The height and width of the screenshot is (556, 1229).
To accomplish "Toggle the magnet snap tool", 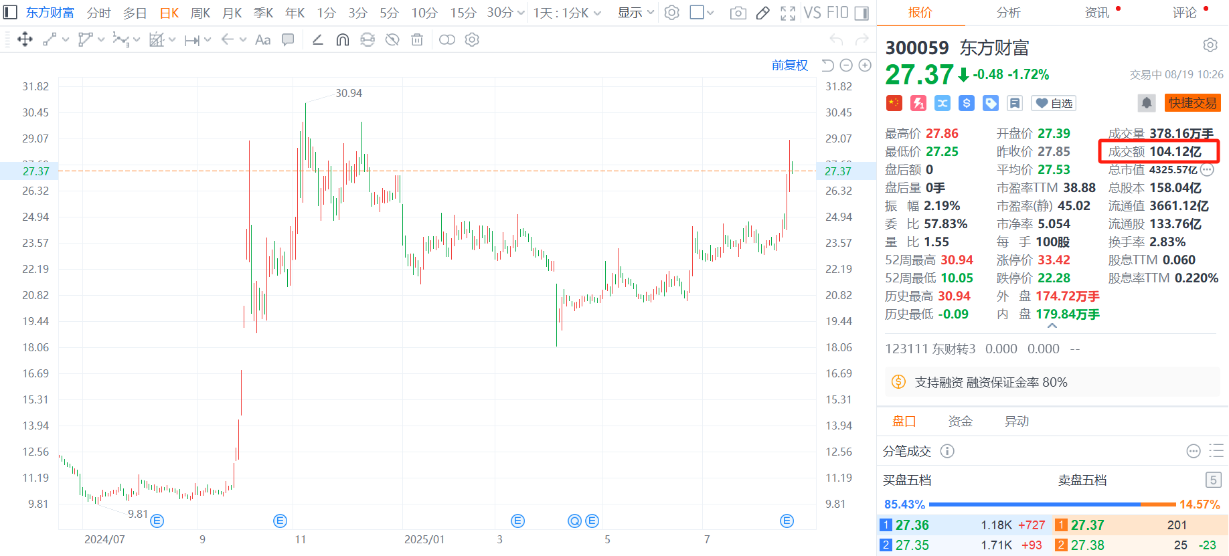I will (343, 39).
